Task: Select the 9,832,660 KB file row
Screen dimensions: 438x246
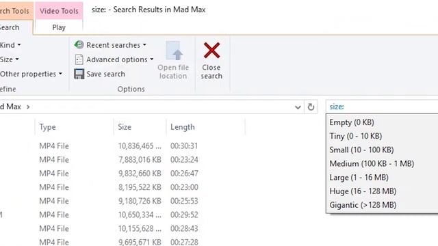Action: 123,174
